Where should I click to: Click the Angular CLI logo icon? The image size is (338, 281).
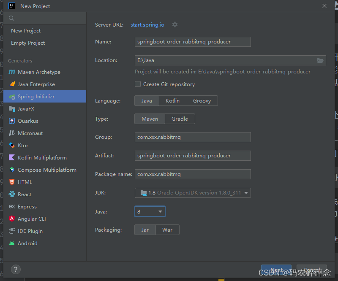click(x=12, y=219)
